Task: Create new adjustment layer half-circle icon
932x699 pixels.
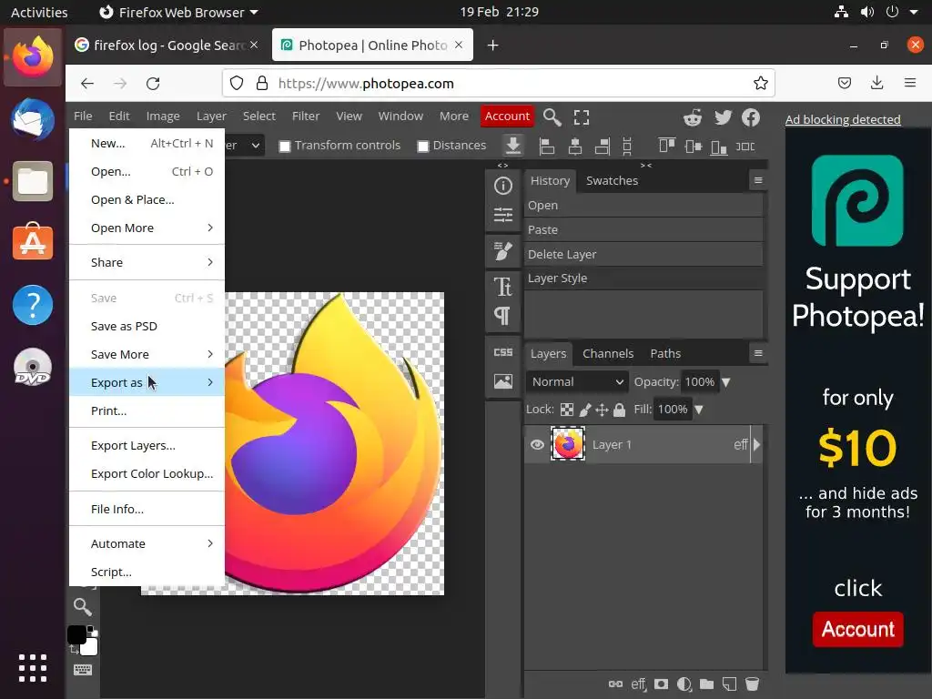Action: pos(684,684)
